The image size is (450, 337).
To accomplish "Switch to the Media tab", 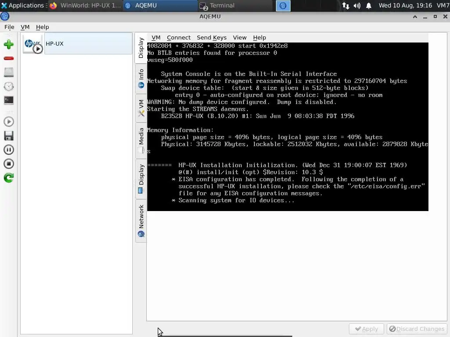I will point(141,141).
